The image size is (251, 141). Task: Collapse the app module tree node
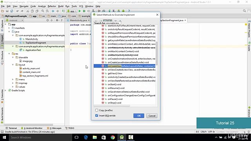coord(6,24)
